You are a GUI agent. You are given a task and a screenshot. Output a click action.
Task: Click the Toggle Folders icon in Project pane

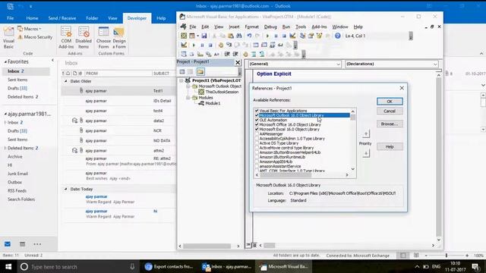pyautogui.click(x=200, y=72)
